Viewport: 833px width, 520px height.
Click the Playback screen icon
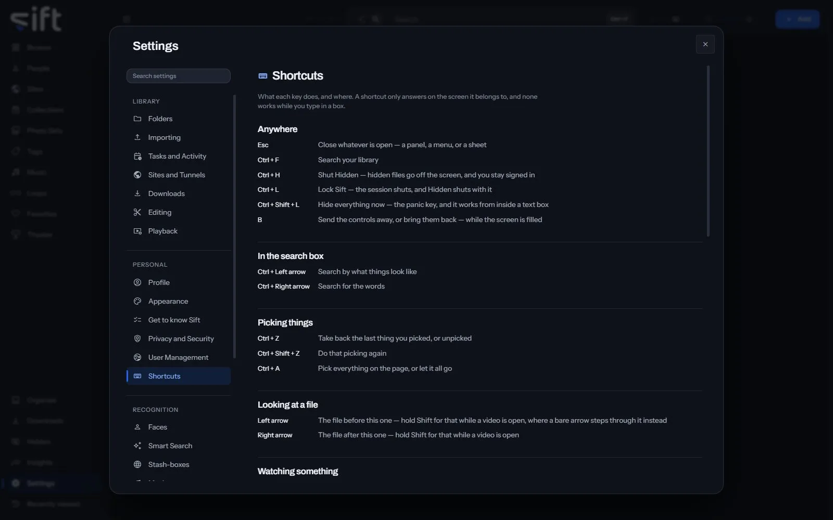[137, 231]
